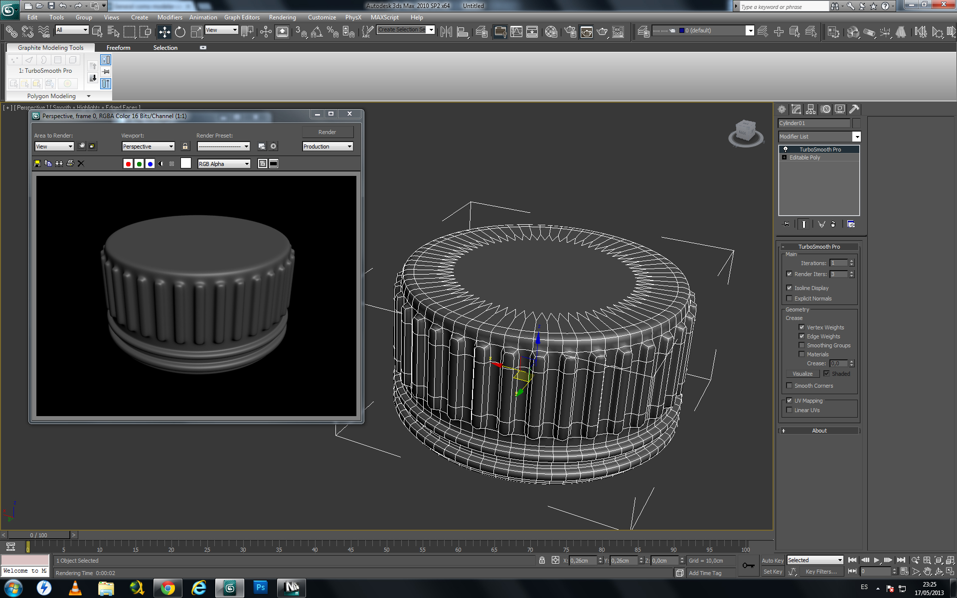Click the Render button in frame window

pos(327,132)
